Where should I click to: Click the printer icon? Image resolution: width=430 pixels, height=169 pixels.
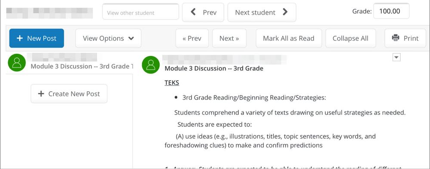point(396,38)
